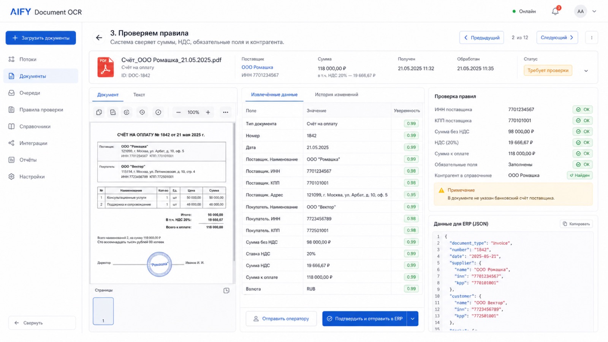The height and width of the screenshot is (342, 608).
Task: Select the Документ tab
Action: coord(108,95)
